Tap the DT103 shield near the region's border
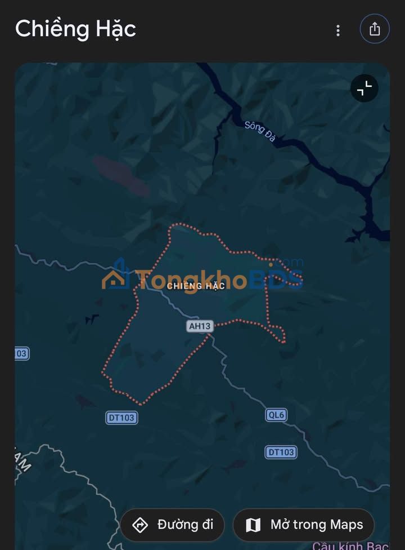 (x=121, y=418)
